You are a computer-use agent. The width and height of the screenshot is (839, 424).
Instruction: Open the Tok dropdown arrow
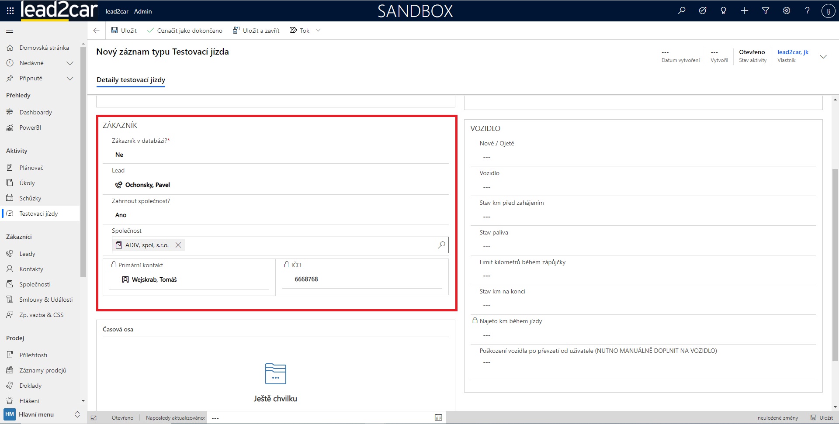318,31
